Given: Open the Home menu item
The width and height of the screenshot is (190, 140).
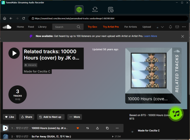Looking at the screenshot, I should point(20,27).
